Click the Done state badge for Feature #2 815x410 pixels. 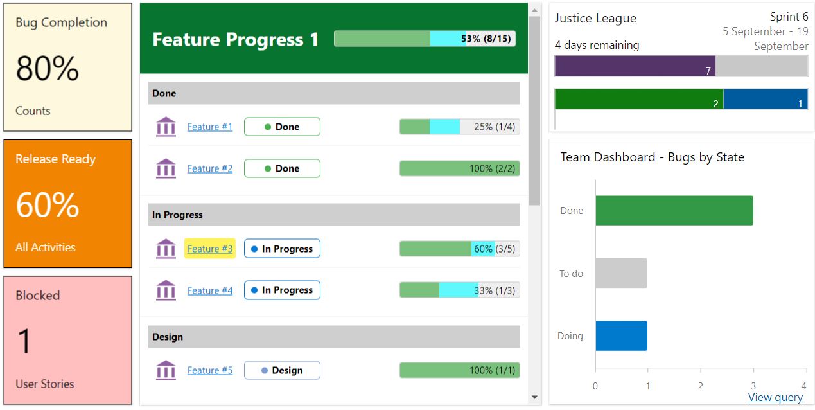coord(281,168)
